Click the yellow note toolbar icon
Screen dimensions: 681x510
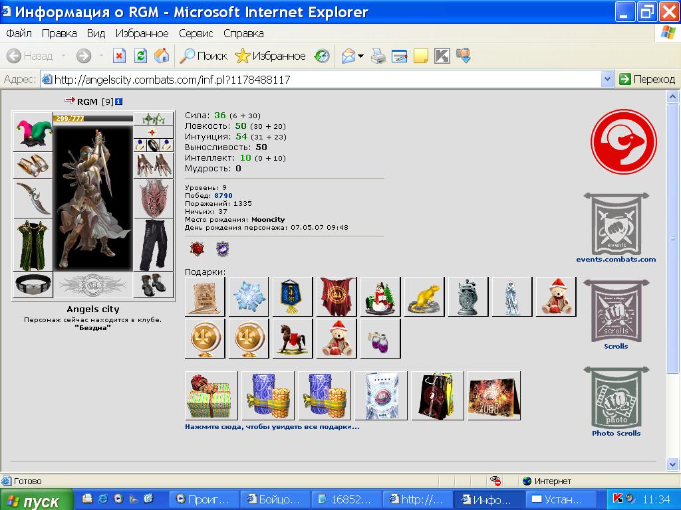[x=420, y=56]
